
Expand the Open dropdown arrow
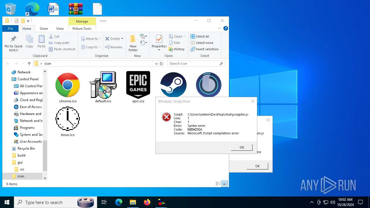pos(184,36)
